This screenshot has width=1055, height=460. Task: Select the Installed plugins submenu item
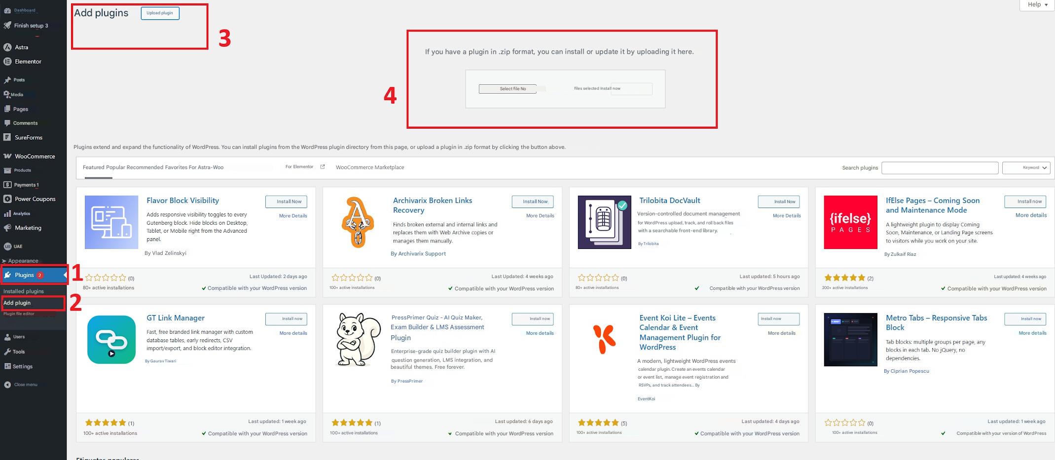click(24, 291)
